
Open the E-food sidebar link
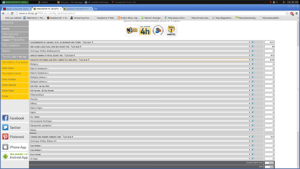[x=14, y=96]
